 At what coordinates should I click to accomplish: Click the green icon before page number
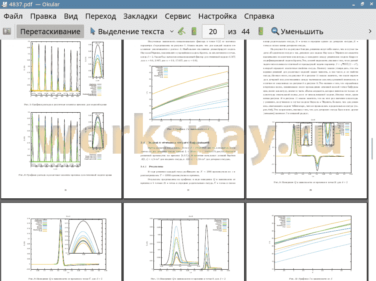tap(194, 31)
